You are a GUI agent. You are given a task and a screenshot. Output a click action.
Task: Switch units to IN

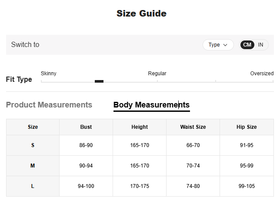[x=260, y=45]
